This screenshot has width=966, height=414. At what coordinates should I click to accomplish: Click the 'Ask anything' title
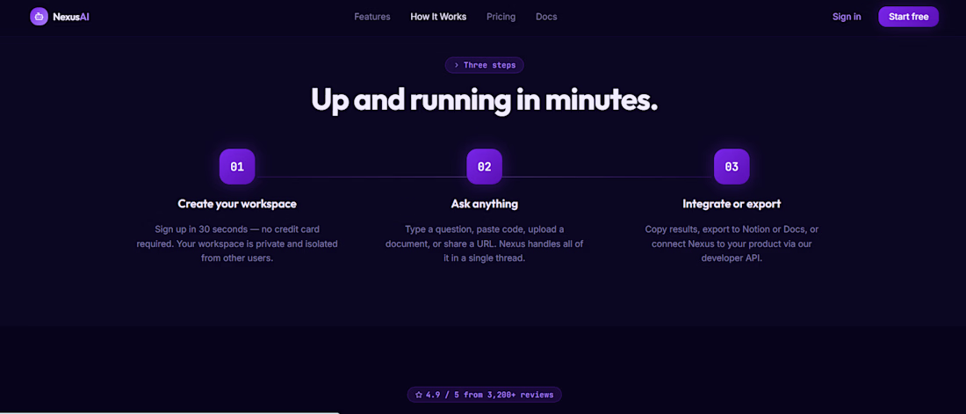coord(484,204)
